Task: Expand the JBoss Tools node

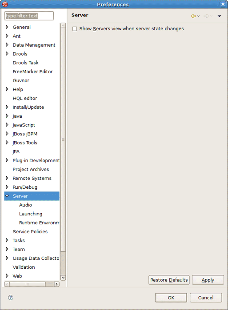Action: pyautogui.click(x=7, y=143)
